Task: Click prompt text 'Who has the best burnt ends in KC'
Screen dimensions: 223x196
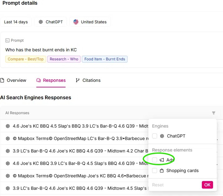Action: pyautogui.click(x=41, y=50)
